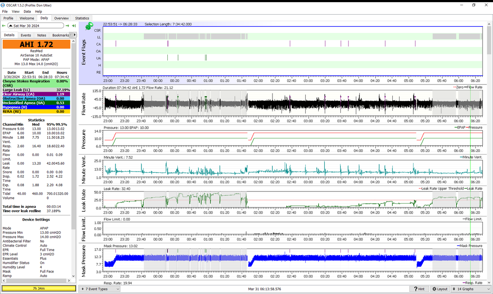Click the graph area vertical scrollbar thumb
Screen dimensions: 493x294
[x=489, y=40]
